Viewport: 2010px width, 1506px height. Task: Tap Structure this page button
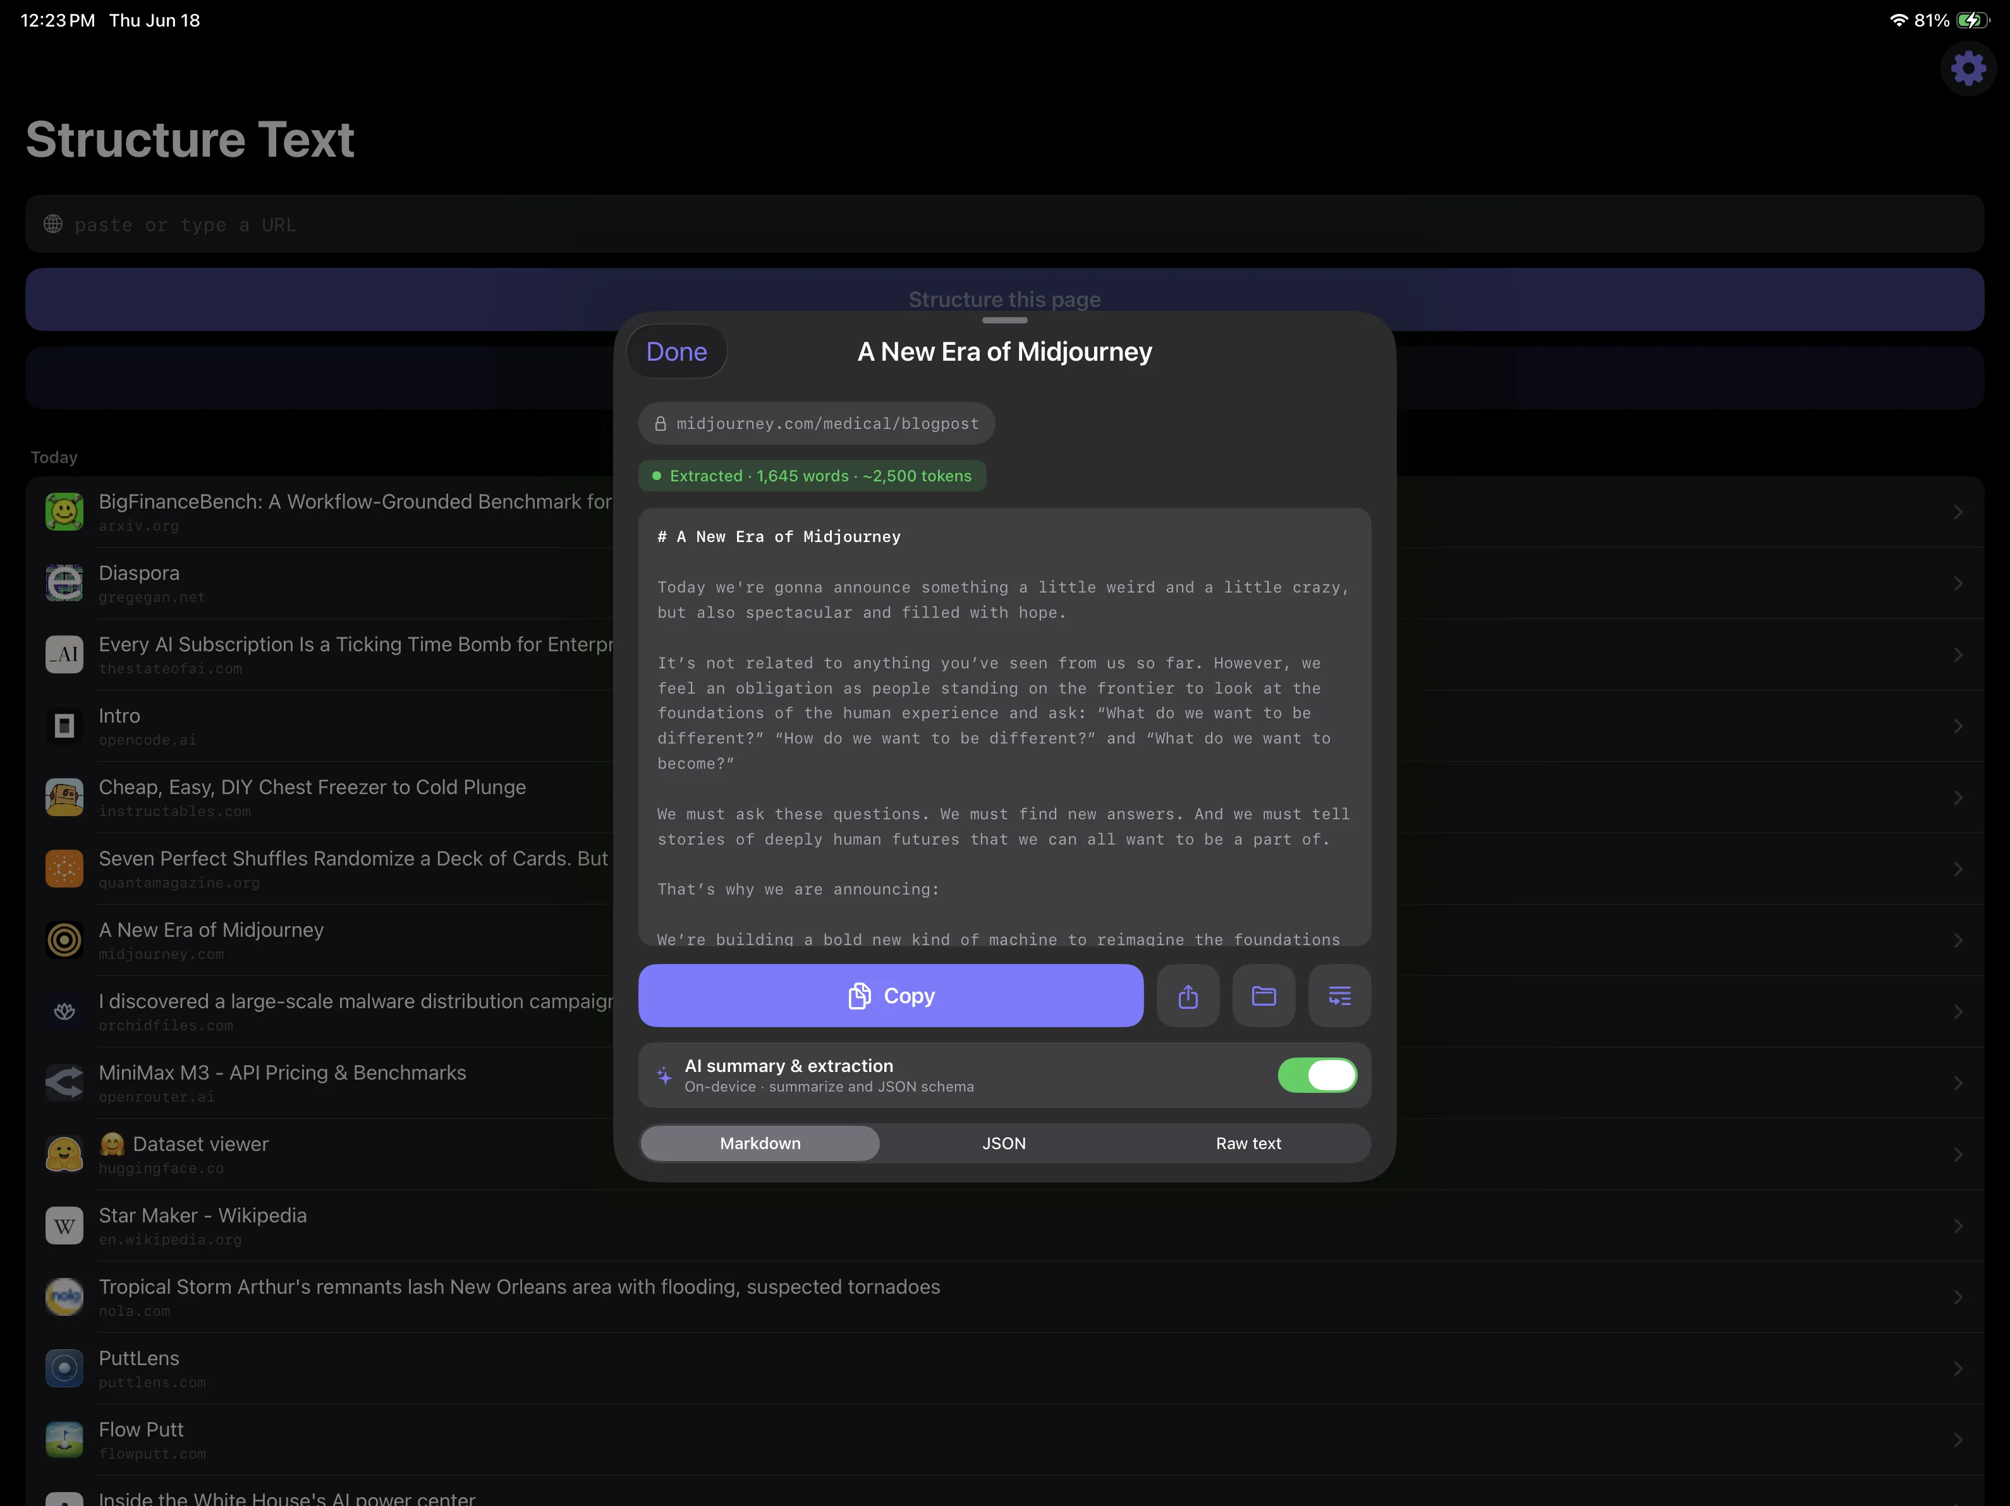point(1005,299)
